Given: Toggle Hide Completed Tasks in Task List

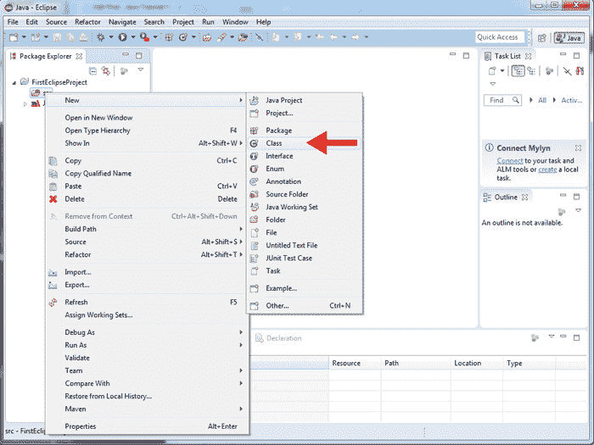Looking at the screenshot, I should point(567,70).
